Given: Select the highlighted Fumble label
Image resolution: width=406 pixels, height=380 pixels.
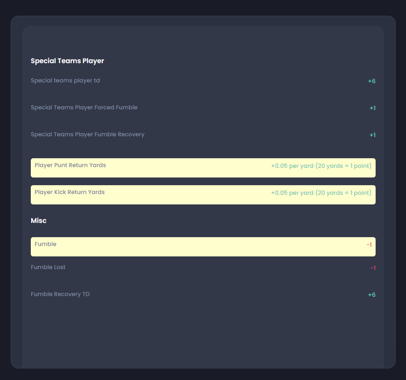Looking at the screenshot, I should 45,244.
